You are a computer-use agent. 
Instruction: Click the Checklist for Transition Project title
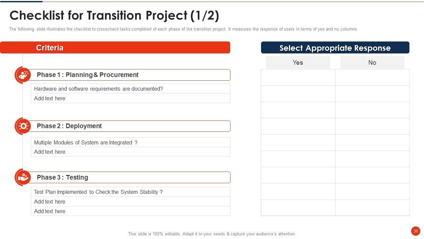(x=114, y=16)
